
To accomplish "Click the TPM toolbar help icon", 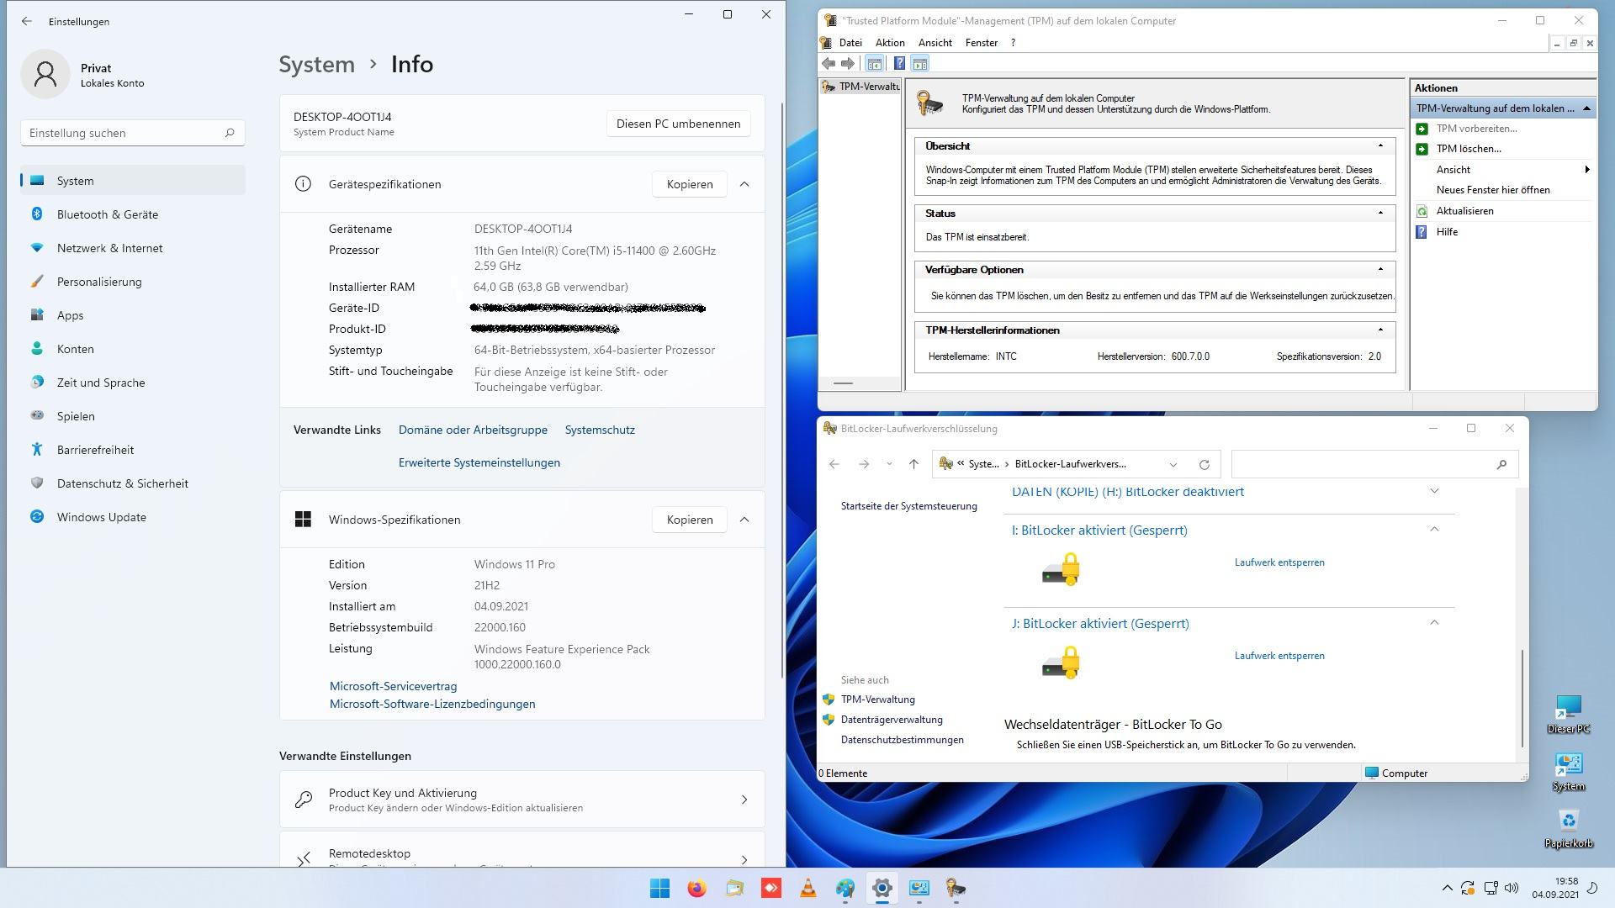I will point(899,64).
